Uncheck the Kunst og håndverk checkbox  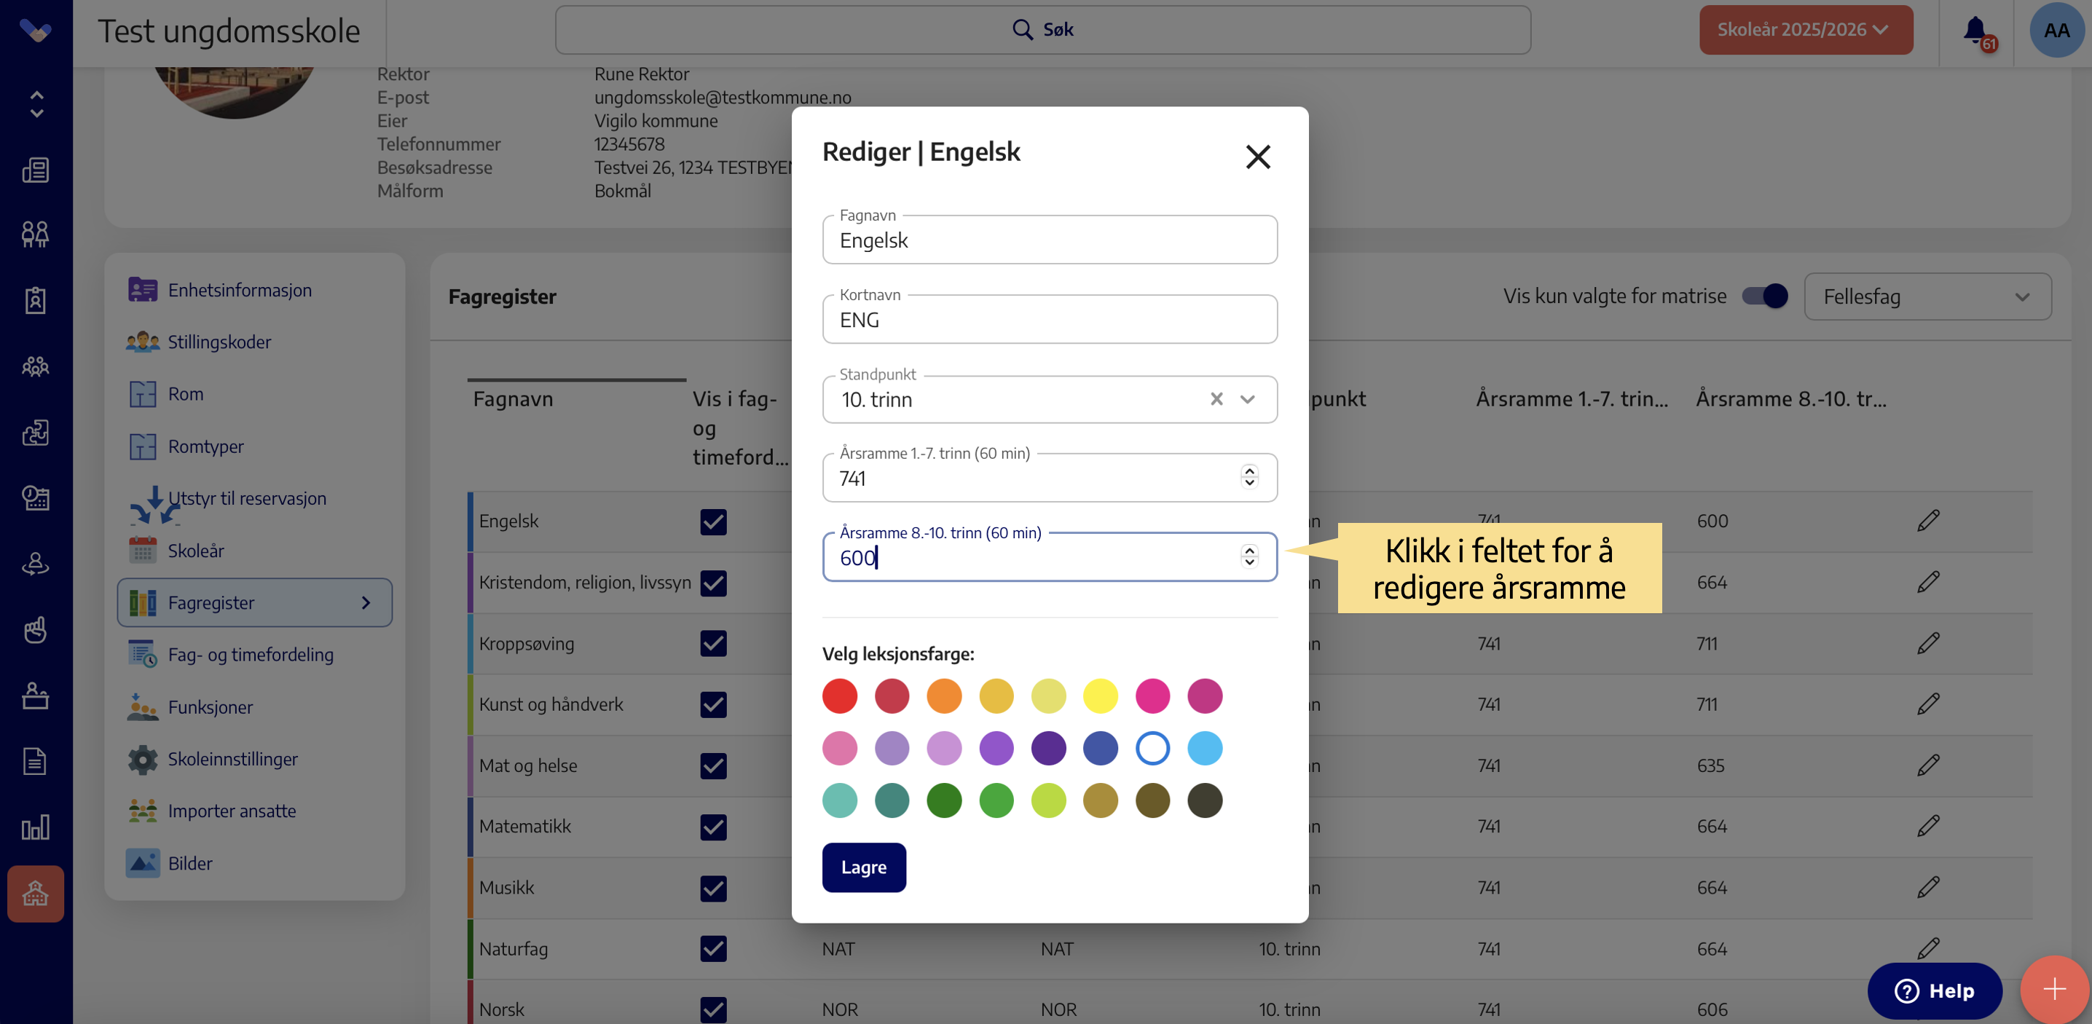click(713, 704)
